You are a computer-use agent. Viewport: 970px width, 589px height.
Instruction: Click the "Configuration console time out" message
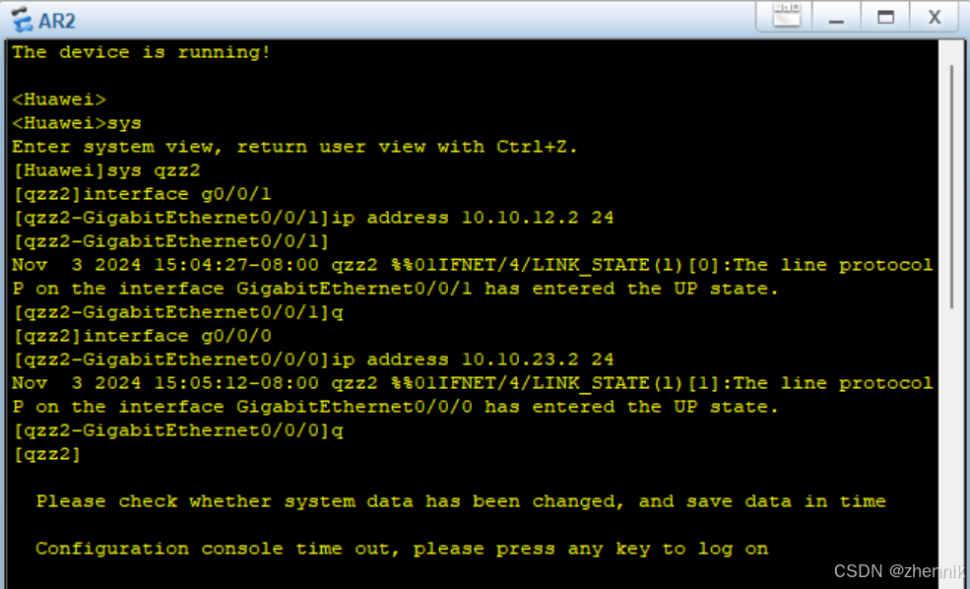click(402, 549)
